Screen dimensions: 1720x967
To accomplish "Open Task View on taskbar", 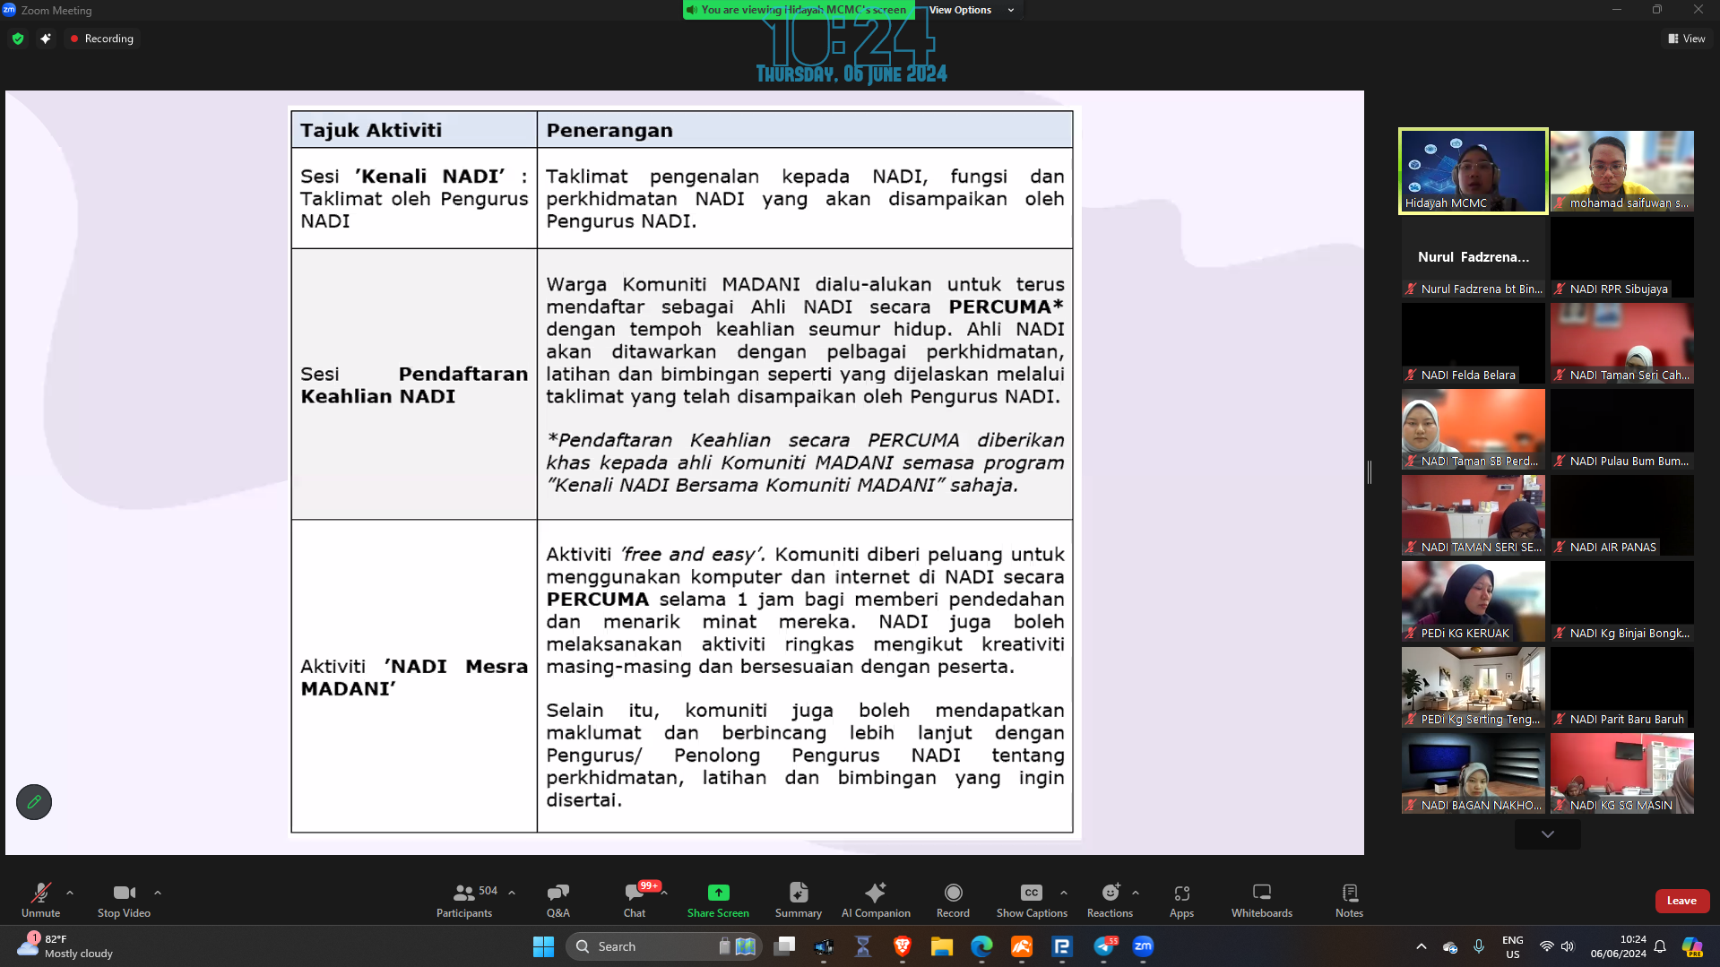I will 784,946.
